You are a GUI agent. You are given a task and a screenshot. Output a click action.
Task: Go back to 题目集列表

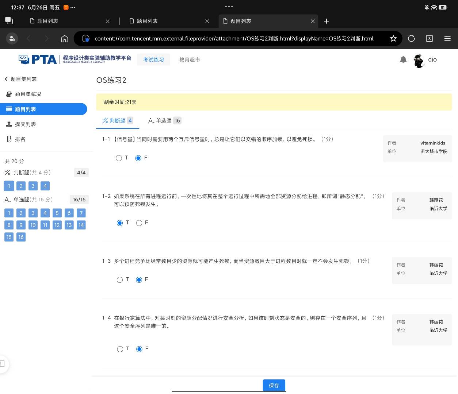coord(20,79)
